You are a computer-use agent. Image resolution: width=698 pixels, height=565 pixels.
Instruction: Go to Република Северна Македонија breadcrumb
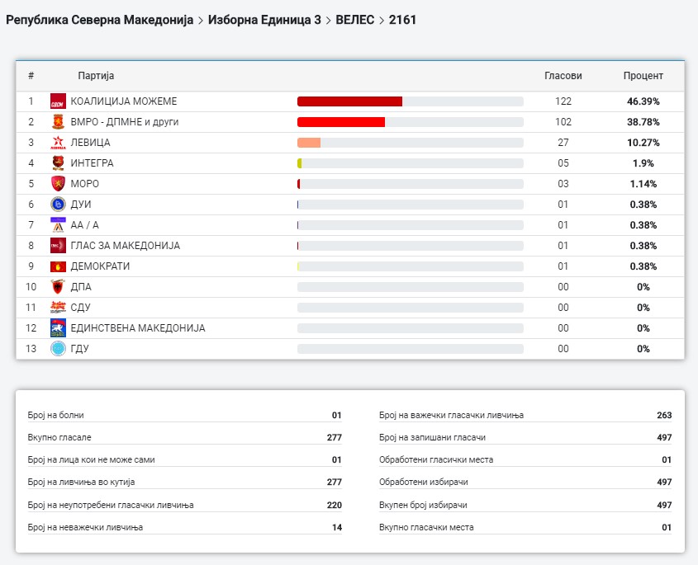click(x=100, y=19)
